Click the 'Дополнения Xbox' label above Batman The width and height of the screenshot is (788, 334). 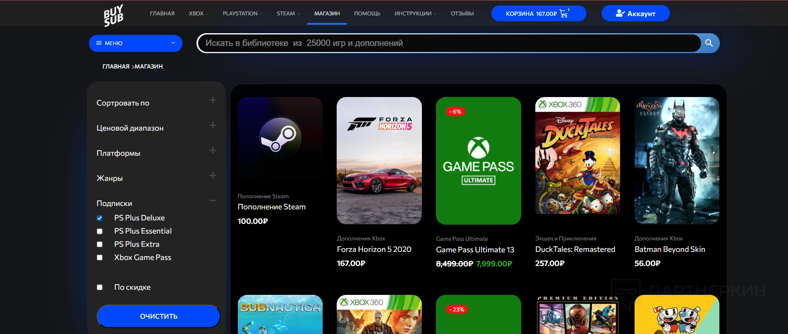point(658,239)
